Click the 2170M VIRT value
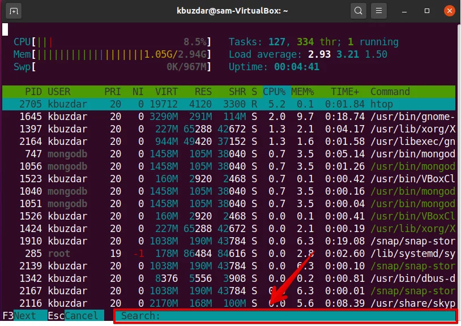 tap(164, 303)
